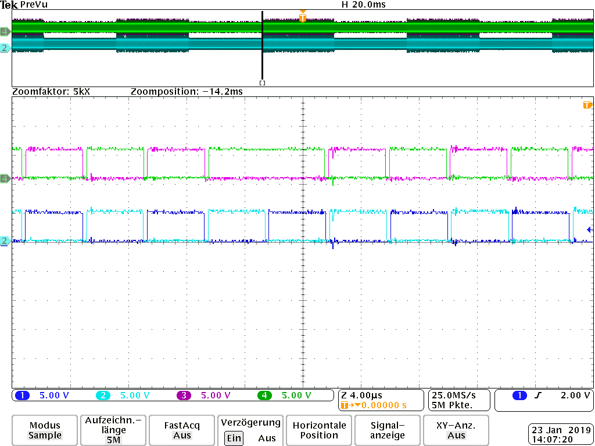
Task: Select channel 4 badge in readout bar
Action: [264, 395]
